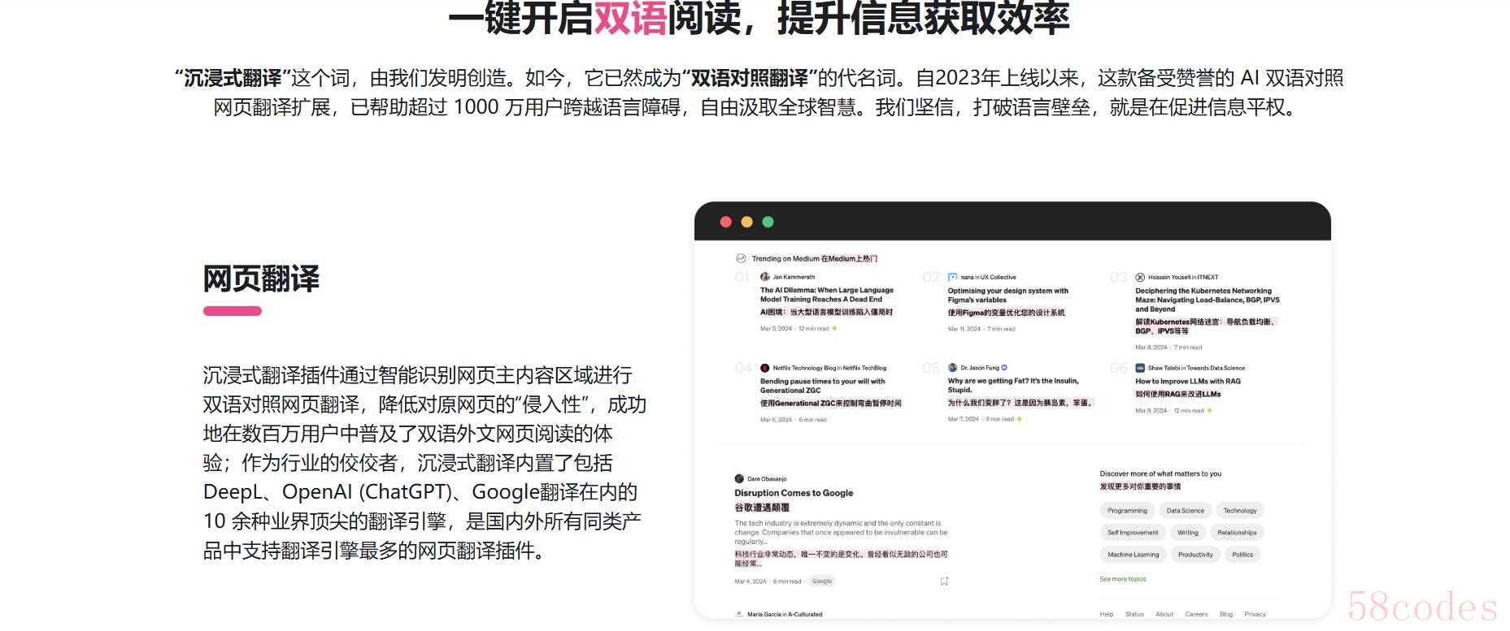Click the verified badge next to Dr. Jason Fung

click(x=1004, y=368)
